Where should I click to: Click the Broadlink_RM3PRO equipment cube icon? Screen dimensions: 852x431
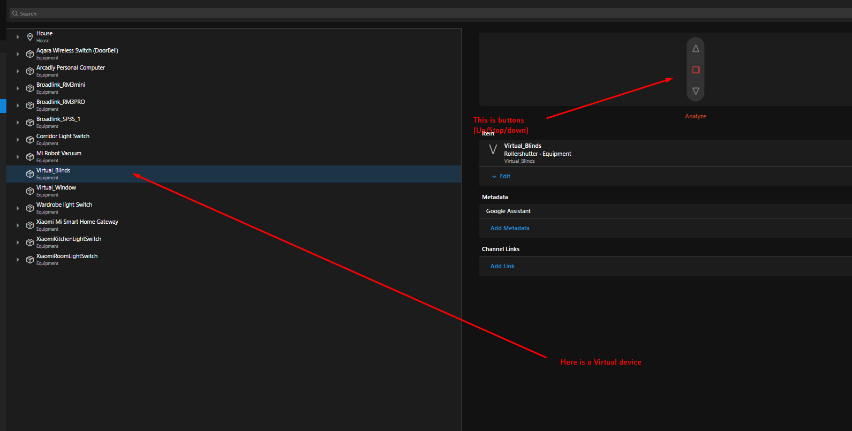tap(30, 105)
